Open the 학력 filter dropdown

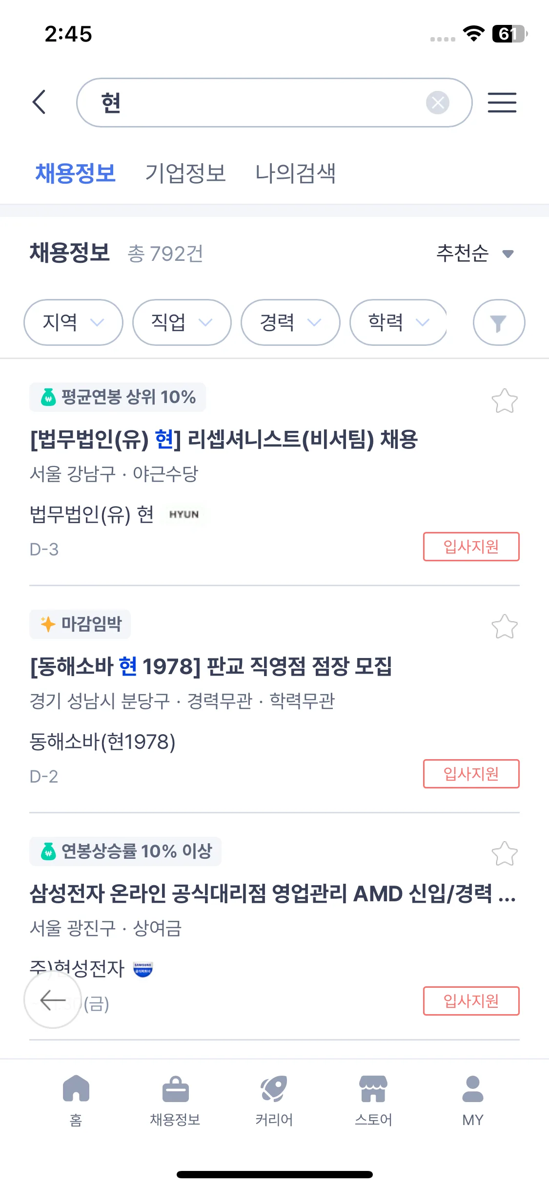(398, 322)
